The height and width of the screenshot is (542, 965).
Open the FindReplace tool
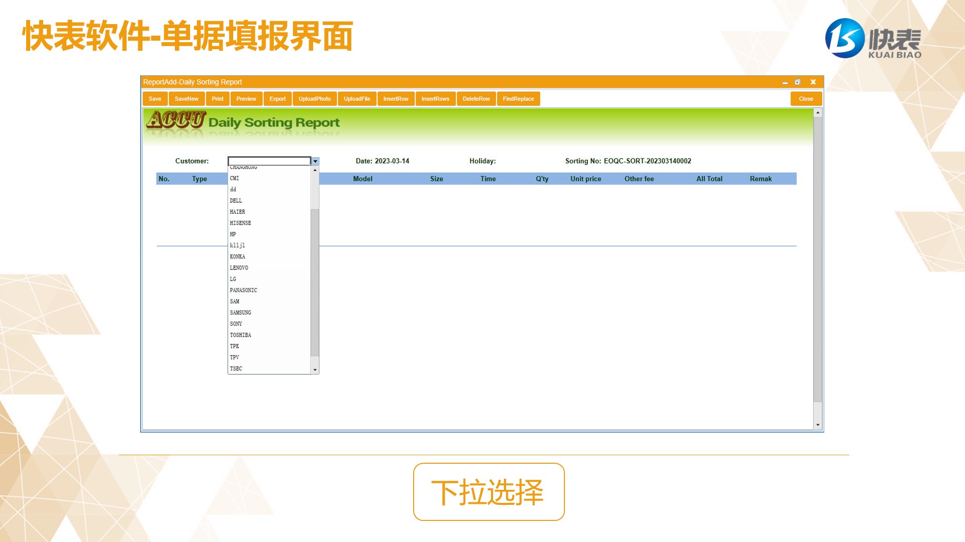point(519,99)
